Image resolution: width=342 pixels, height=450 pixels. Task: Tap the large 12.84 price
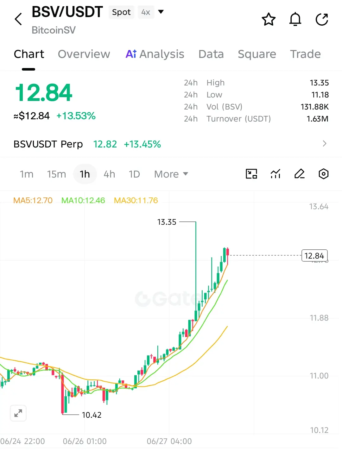tap(44, 93)
